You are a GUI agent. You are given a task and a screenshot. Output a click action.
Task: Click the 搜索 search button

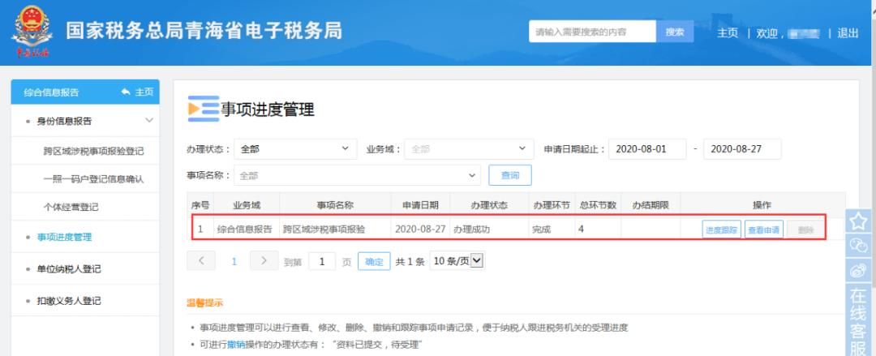[675, 32]
